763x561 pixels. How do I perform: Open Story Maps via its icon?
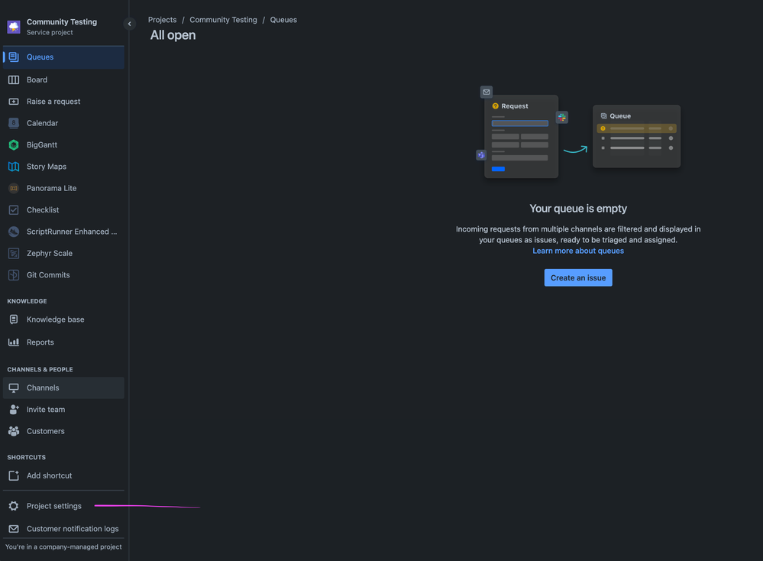13,166
